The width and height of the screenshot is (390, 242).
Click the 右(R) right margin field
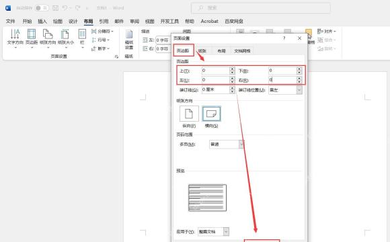(x=282, y=80)
